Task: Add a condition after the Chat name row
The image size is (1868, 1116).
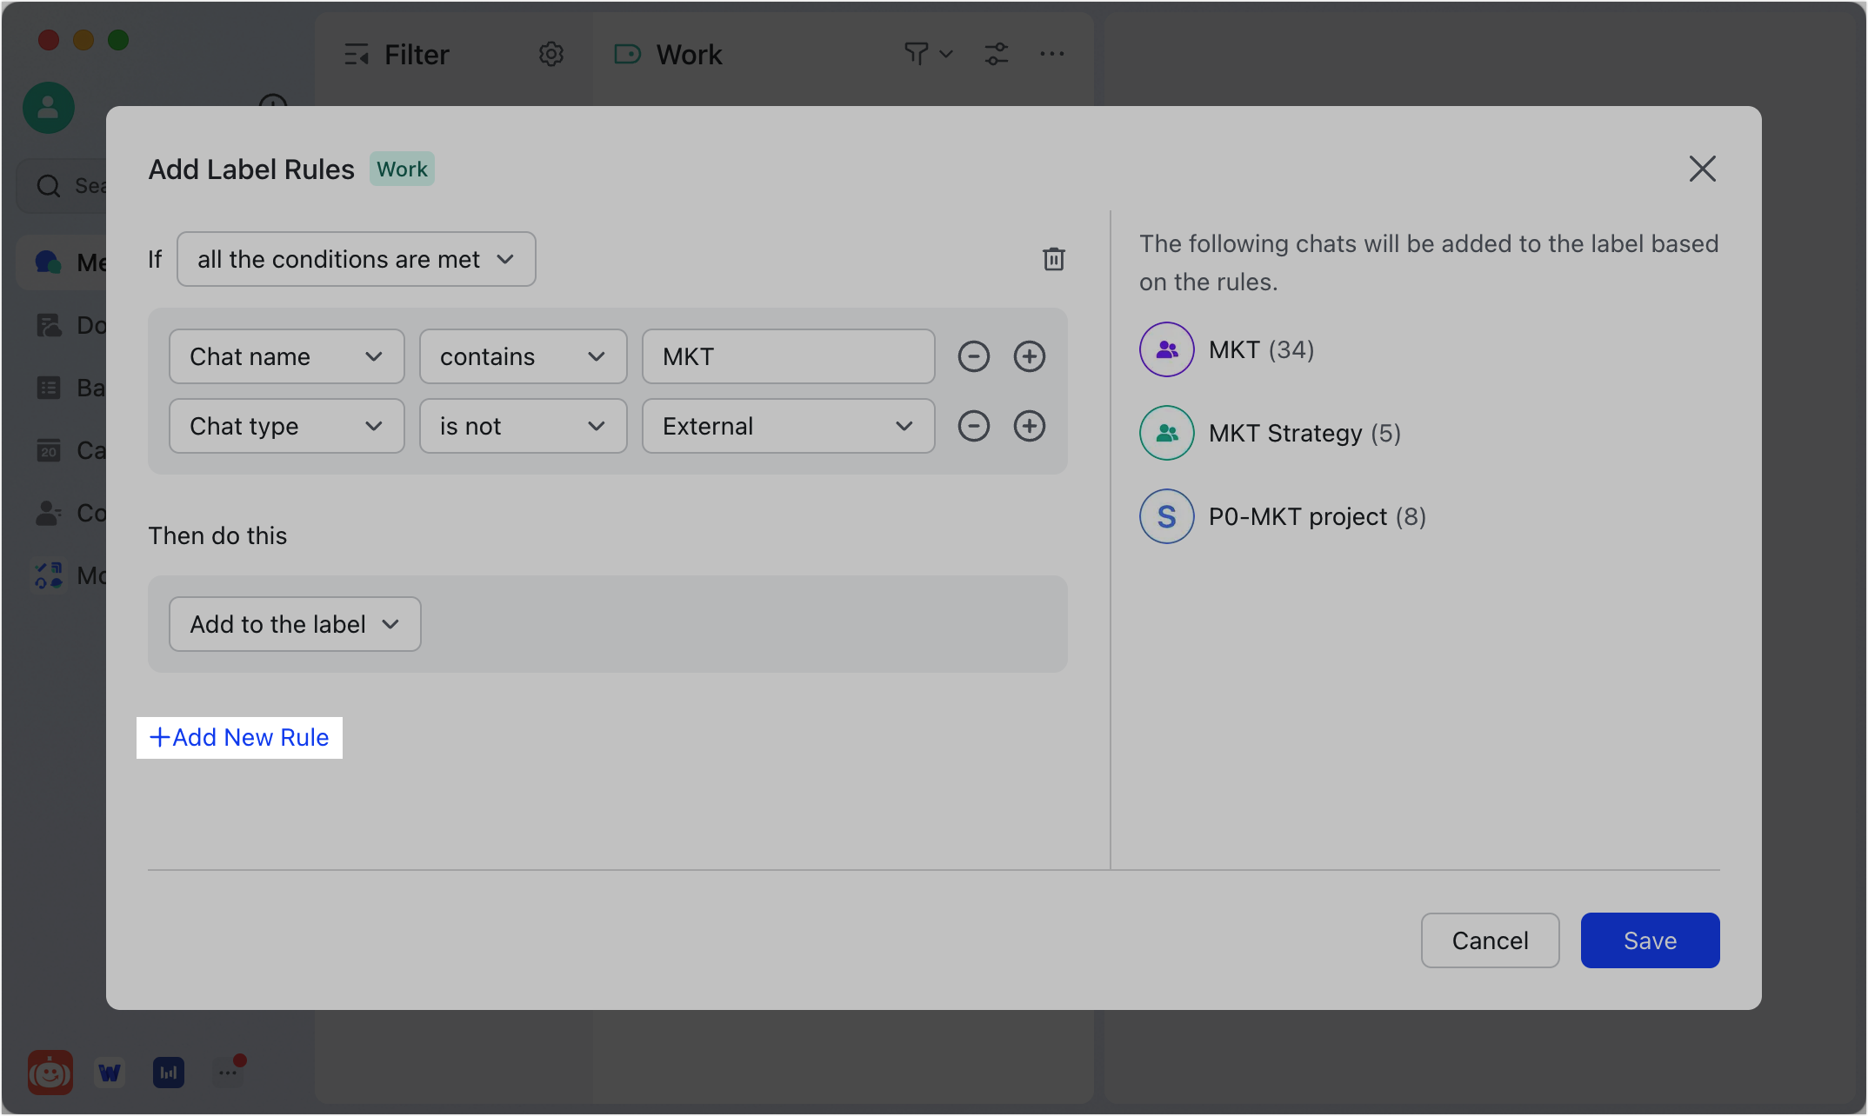Action: [x=1029, y=356]
